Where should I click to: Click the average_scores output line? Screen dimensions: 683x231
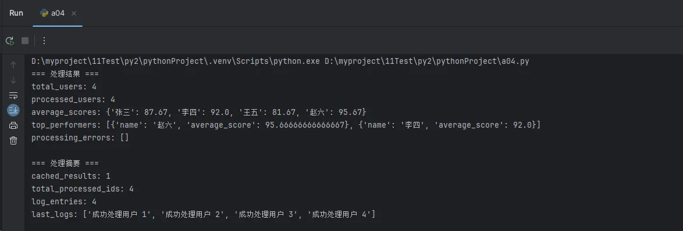coord(199,113)
